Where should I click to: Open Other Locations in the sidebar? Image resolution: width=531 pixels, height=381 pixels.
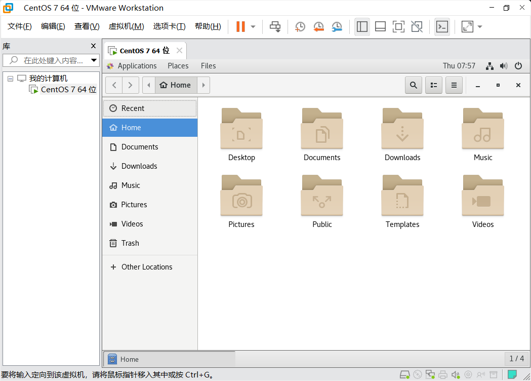[150, 267]
